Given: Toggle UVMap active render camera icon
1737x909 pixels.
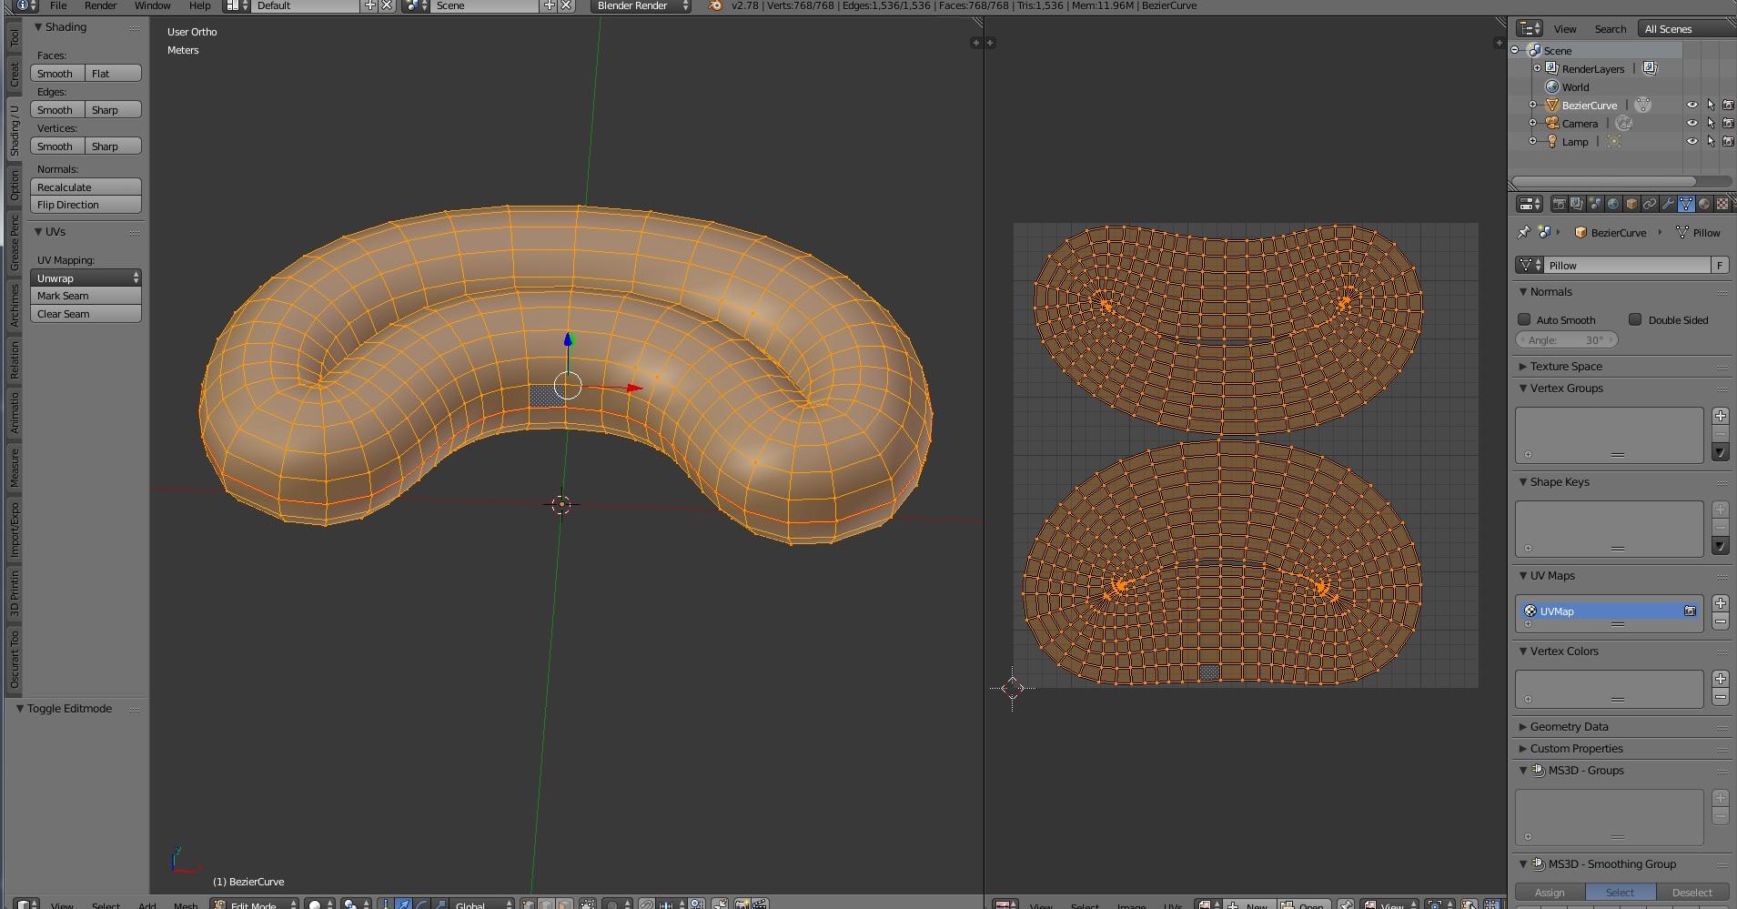Looking at the screenshot, I should pyautogui.click(x=1690, y=611).
